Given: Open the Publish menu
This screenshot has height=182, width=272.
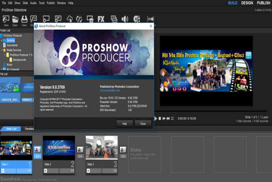Looking at the screenshot, I should (51, 3).
